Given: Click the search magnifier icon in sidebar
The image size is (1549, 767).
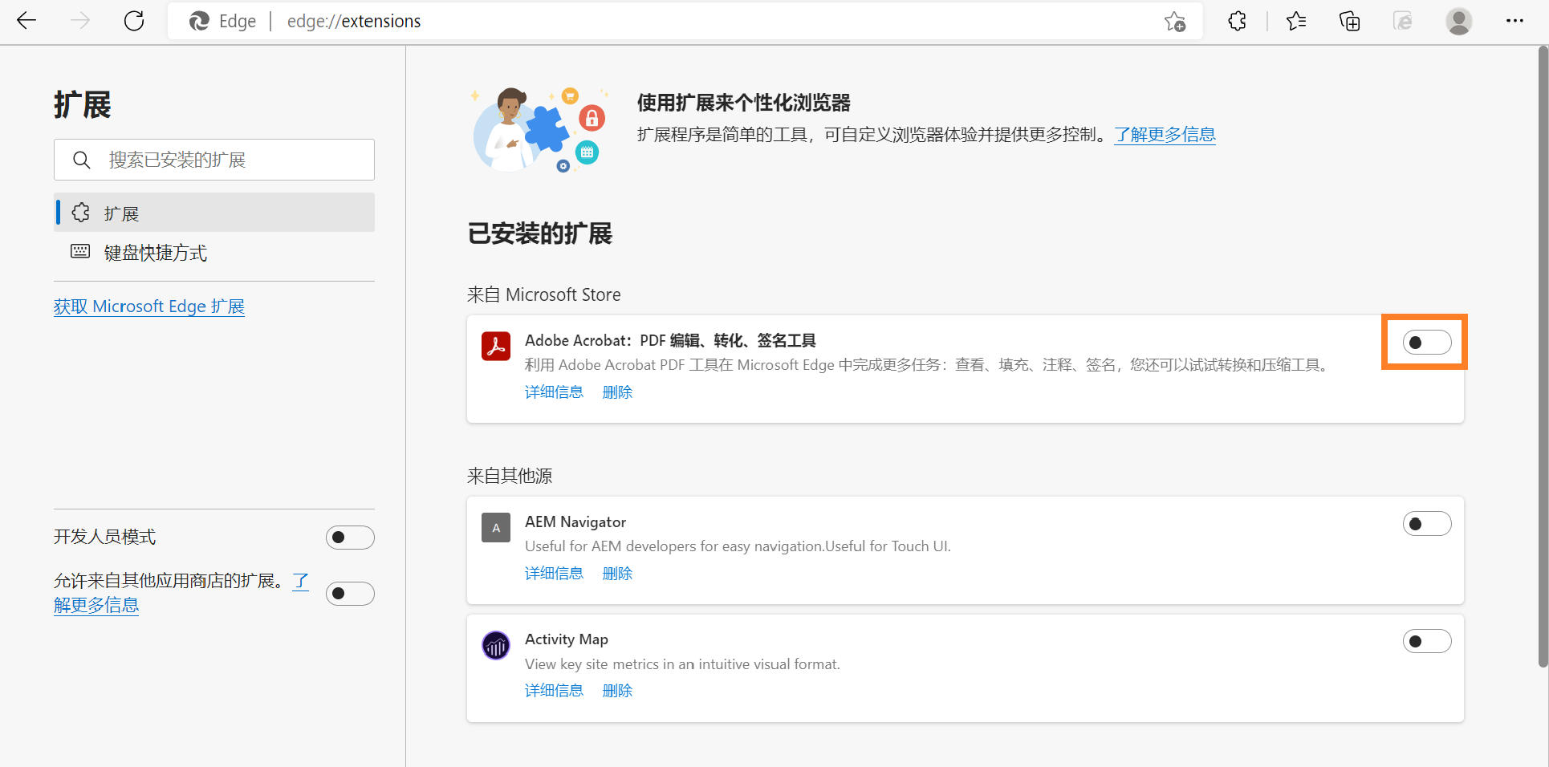Looking at the screenshot, I should click(x=81, y=160).
